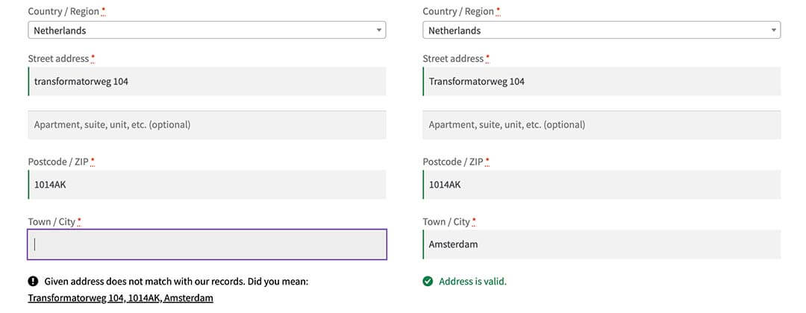
Task: Click the right form's Street address label
Action: click(x=453, y=58)
